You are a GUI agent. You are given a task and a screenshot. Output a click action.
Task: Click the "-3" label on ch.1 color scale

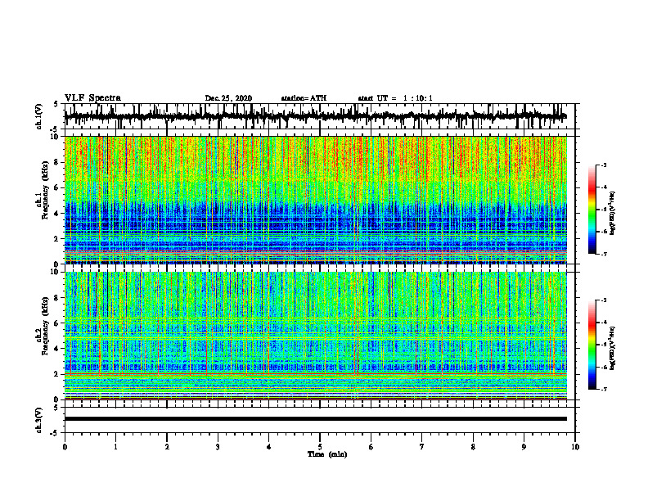coord(604,165)
